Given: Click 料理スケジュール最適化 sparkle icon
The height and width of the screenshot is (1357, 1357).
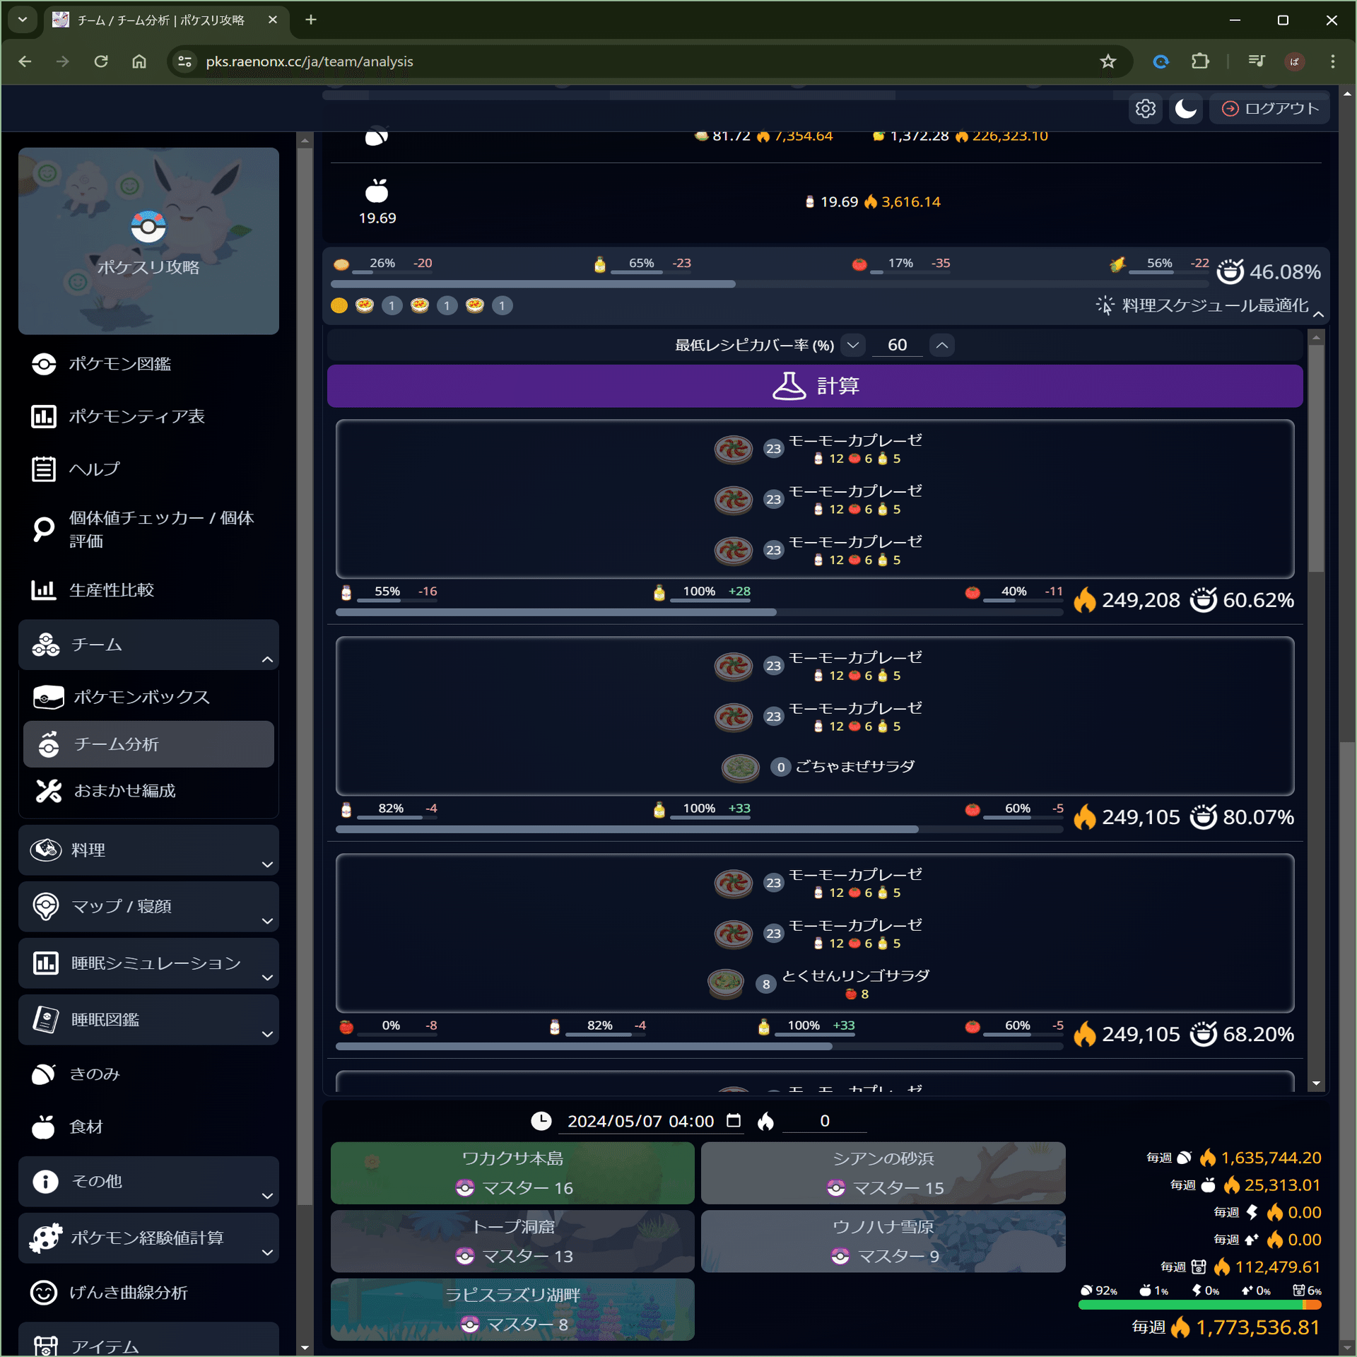Looking at the screenshot, I should tap(1105, 305).
